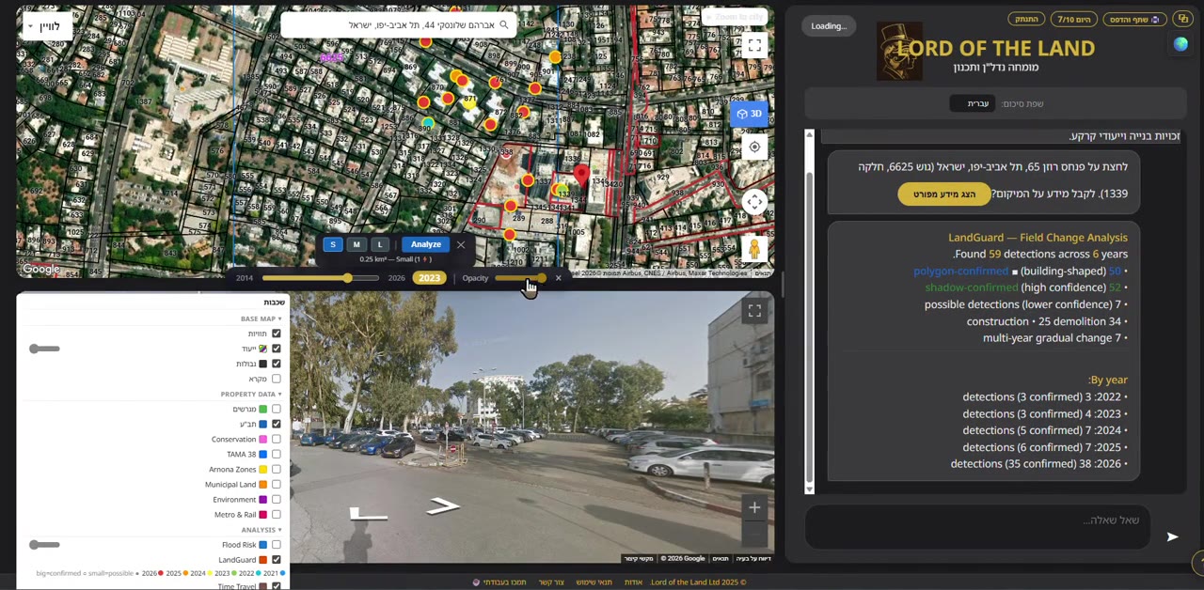Viewport: 1204px width, 590px height.
Task: Click the globe icon in the chat panel
Action: click(1180, 44)
